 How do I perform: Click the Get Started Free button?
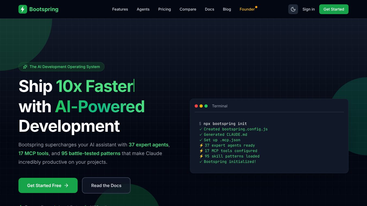[x=48, y=185]
